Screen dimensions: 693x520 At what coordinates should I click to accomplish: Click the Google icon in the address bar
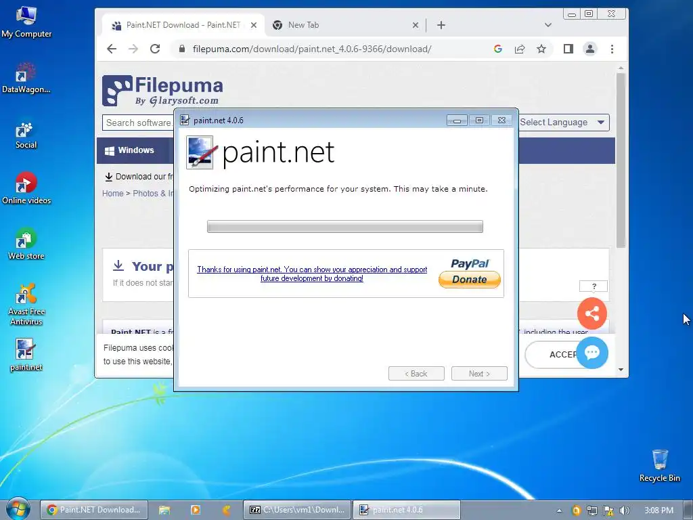click(498, 49)
